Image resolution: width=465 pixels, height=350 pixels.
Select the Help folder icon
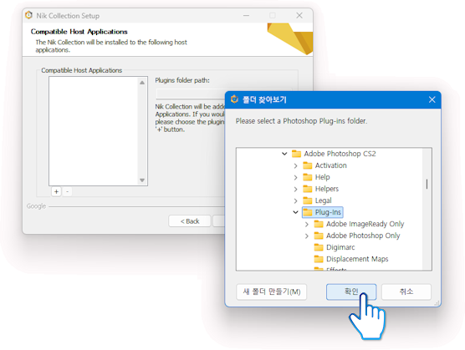[x=308, y=177]
